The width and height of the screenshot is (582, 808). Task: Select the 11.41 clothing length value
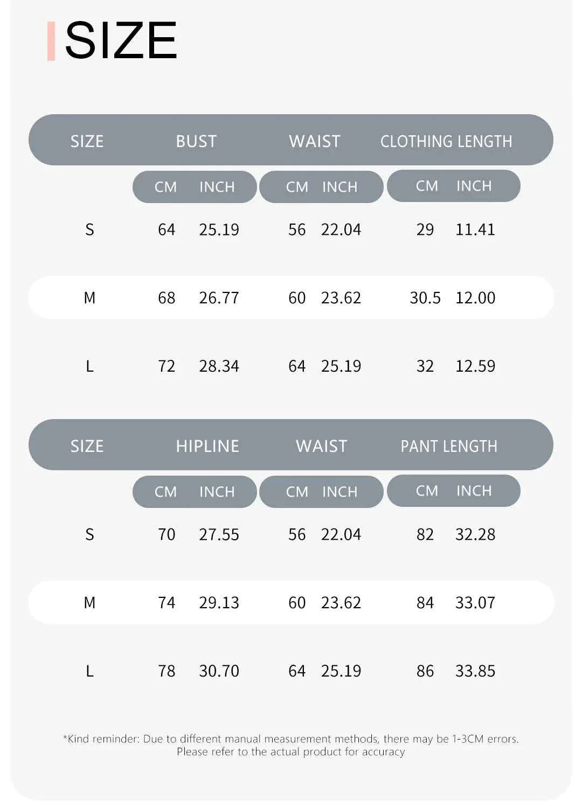click(475, 229)
